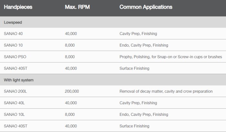This screenshot has height=132, width=226.
Task: Select SANAO 40ST under the Lowspeed section
Action: coord(15,68)
